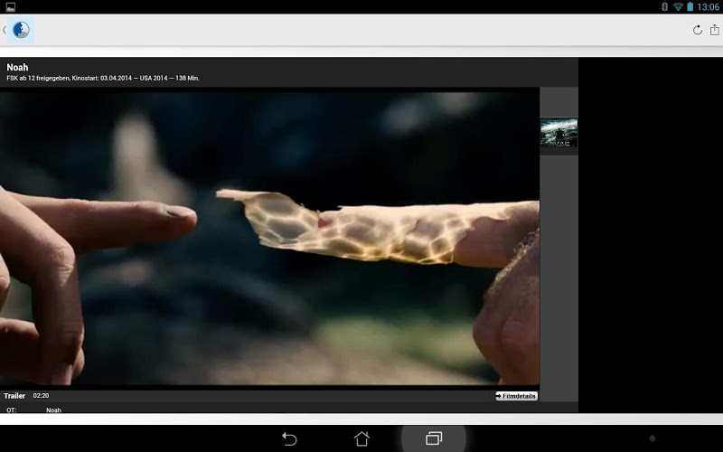Tap the Bluetooth status icon
The width and height of the screenshot is (723, 452).
664,7
